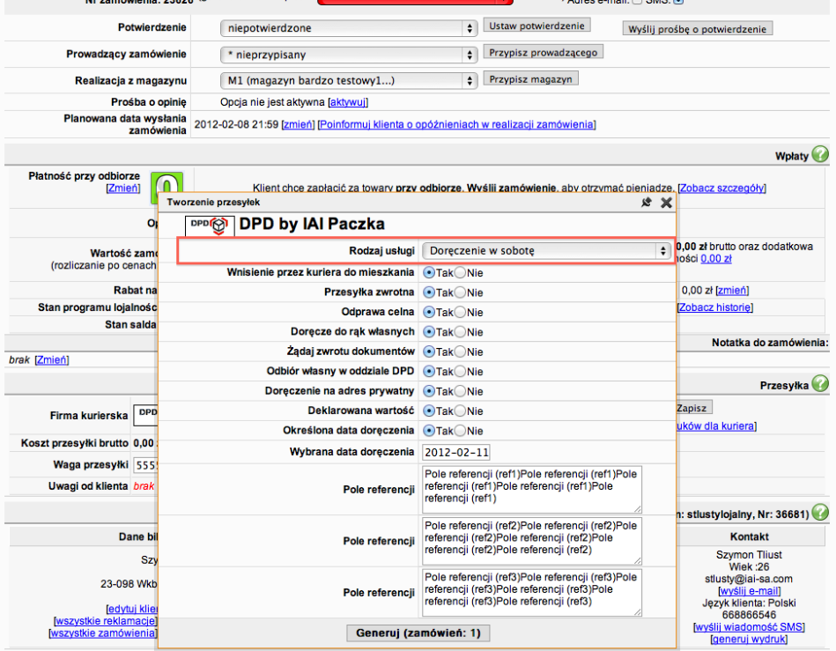
Task: Open the Realizacja z magazynu dropdown
Action: click(x=348, y=81)
